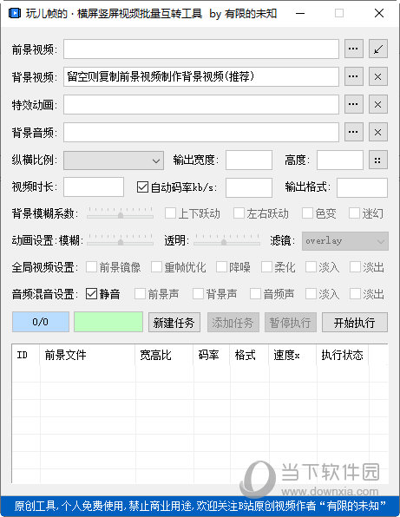400x517 pixels.
Task: Click the 视频时长 input field
Action: tap(94, 187)
